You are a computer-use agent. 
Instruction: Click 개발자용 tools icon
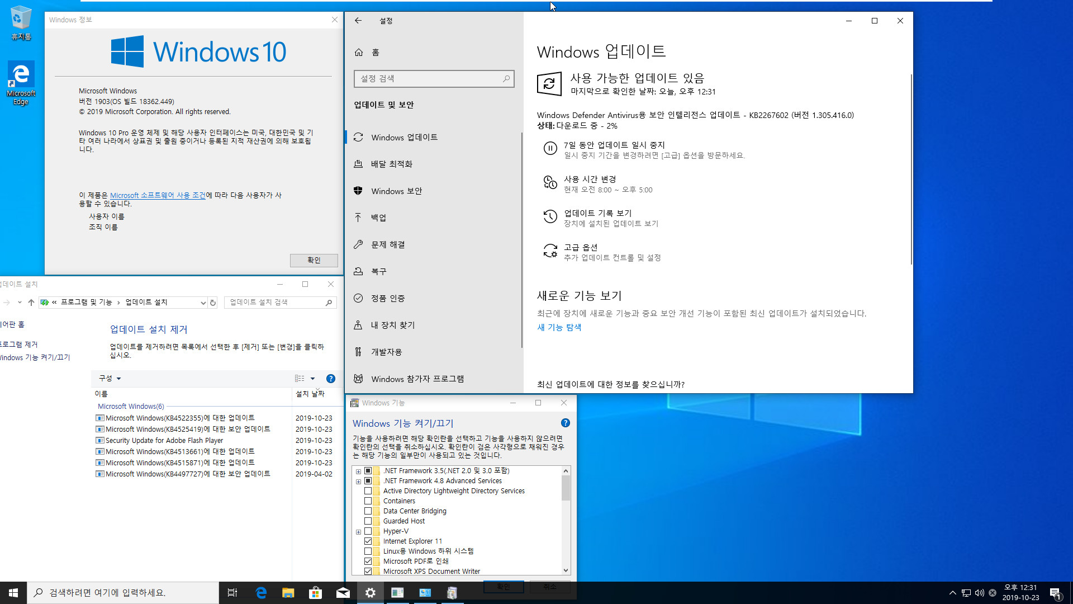358,352
